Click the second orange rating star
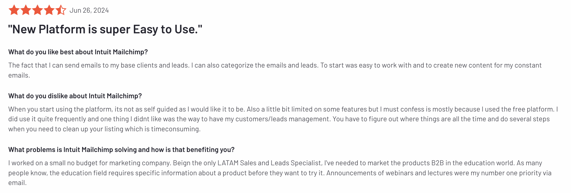This screenshot has height=193, width=571. 26,10
